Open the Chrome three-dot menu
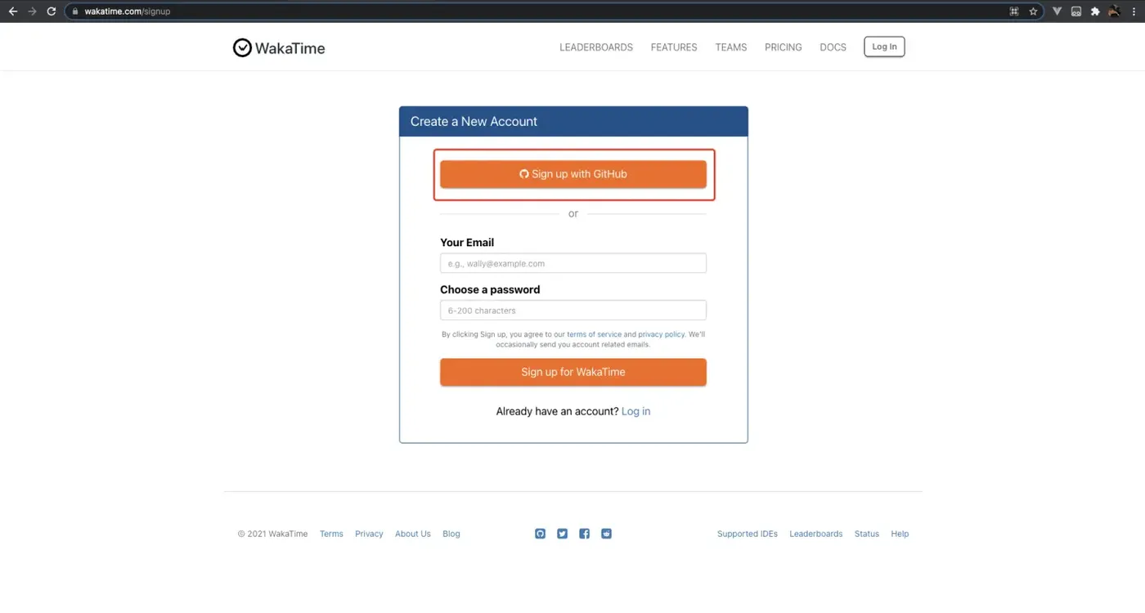 coord(1134,11)
